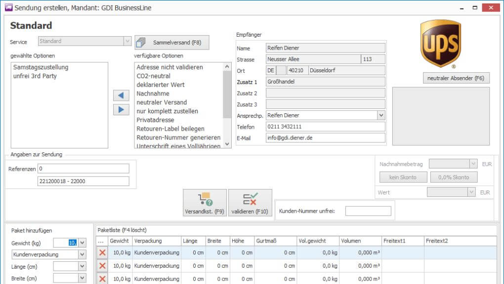Open Versandkst. (F9) shipping cost check
This screenshot has width=504, height=284.
(x=205, y=202)
